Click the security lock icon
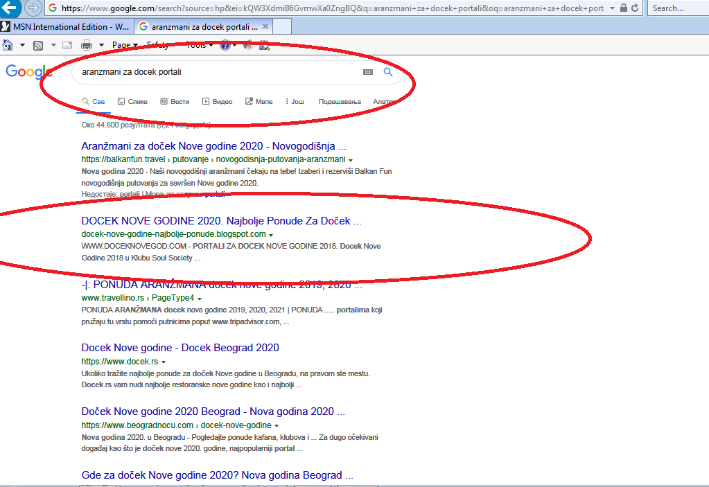This screenshot has width=709, height=487. (624, 8)
